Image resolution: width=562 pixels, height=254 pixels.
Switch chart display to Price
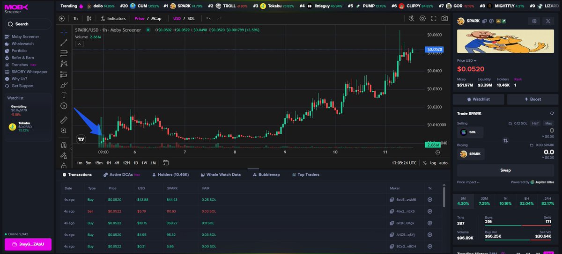(140, 18)
